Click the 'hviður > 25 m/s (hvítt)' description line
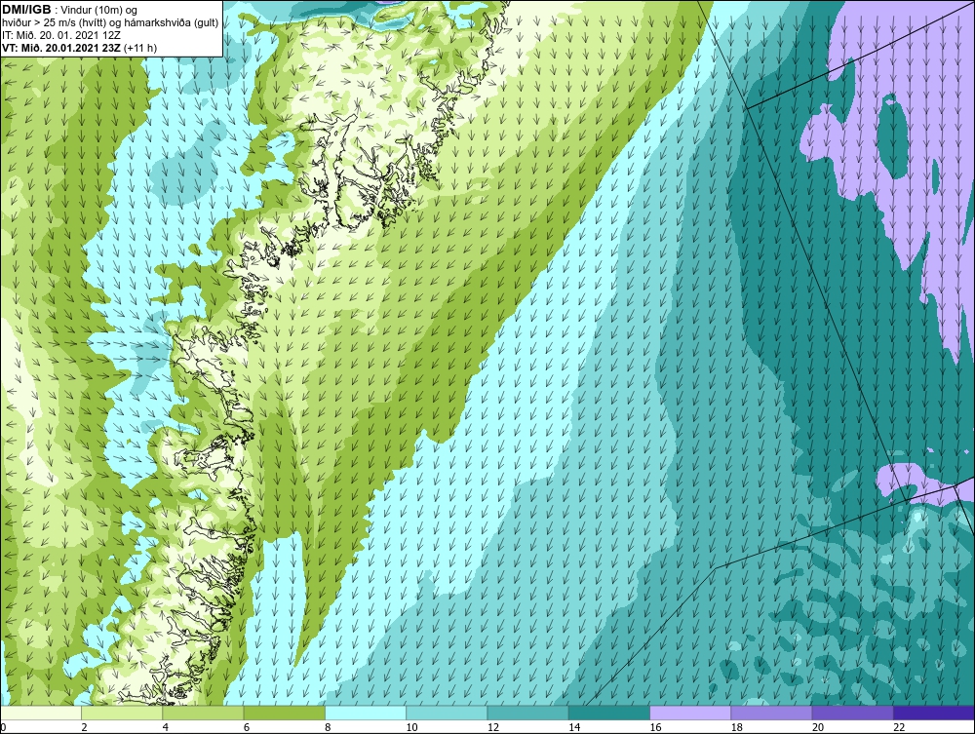This screenshot has width=975, height=734. (x=109, y=23)
